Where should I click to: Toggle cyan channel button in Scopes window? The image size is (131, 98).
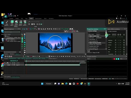pos(118,59)
